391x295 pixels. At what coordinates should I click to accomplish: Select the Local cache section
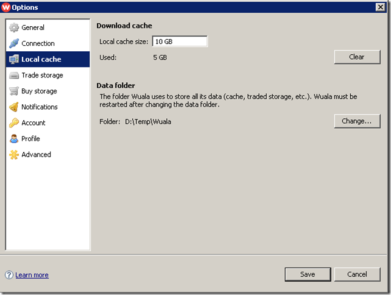(x=48, y=59)
